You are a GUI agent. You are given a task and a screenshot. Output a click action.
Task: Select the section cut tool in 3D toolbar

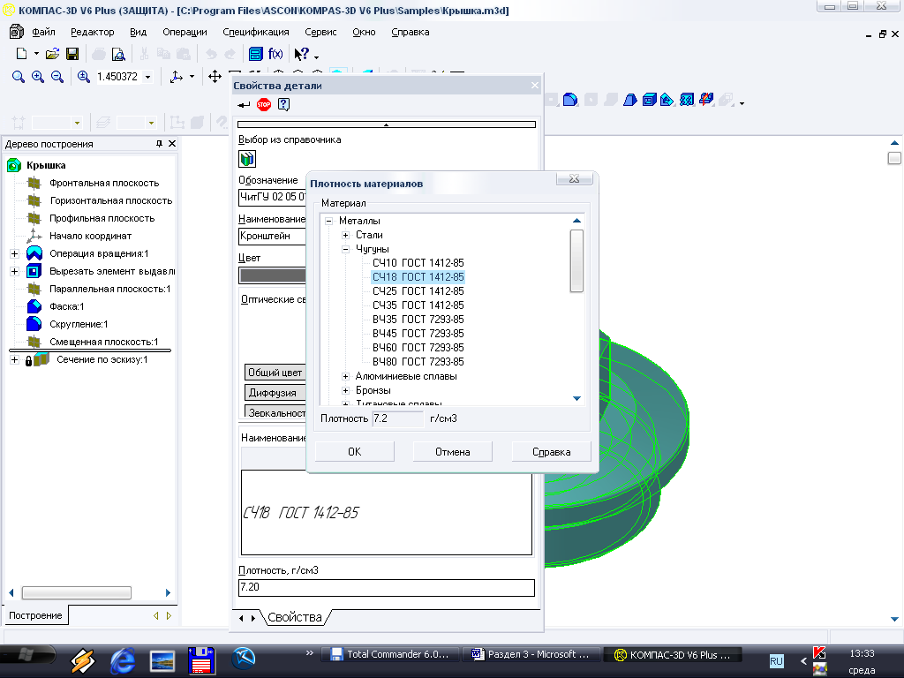point(705,100)
